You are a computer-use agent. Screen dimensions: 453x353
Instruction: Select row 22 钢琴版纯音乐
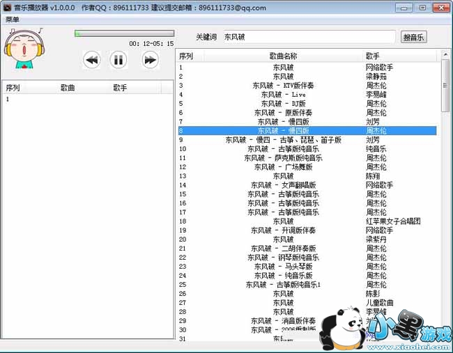point(307,258)
